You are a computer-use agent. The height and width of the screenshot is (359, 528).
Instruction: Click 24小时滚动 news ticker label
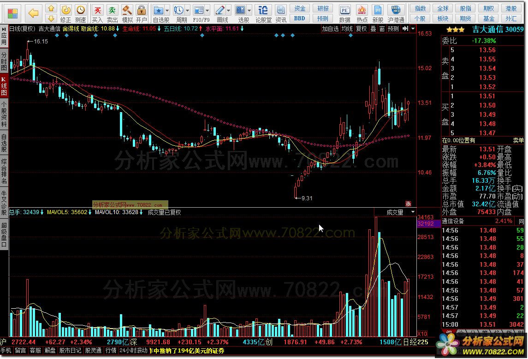134,351
